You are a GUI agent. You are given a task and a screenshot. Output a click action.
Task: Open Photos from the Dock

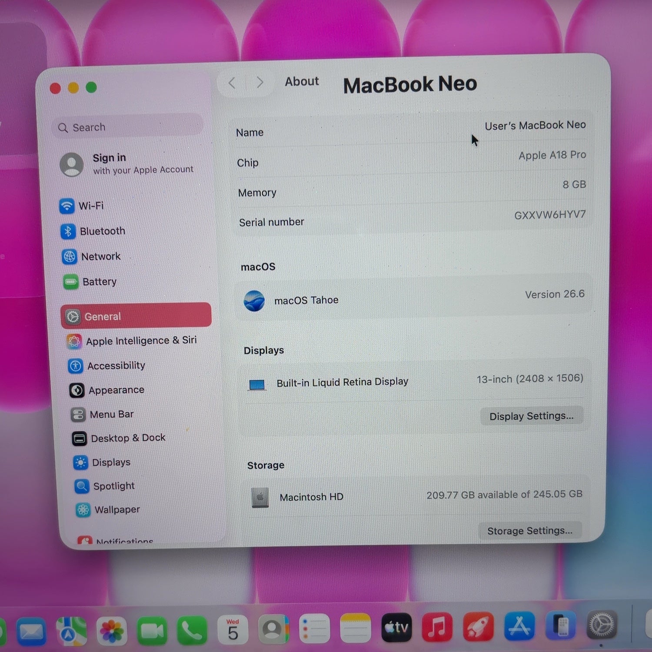112,631
